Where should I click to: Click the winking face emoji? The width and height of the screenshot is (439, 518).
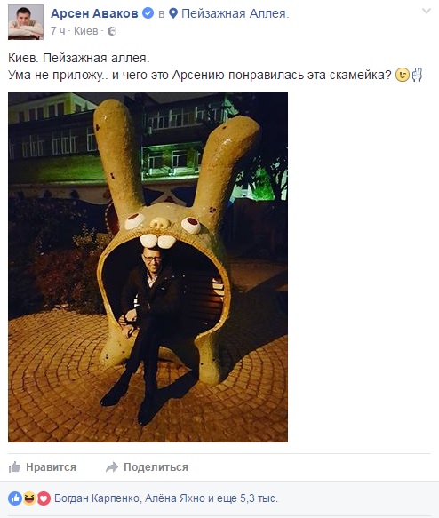pos(403,75)
